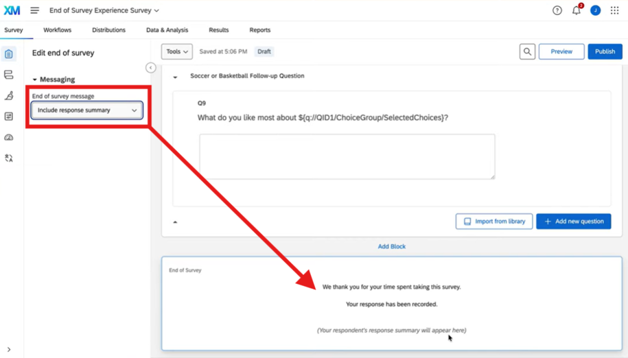Click the XM logo
This screenshot has height=358, width=628.
point(12,10)
